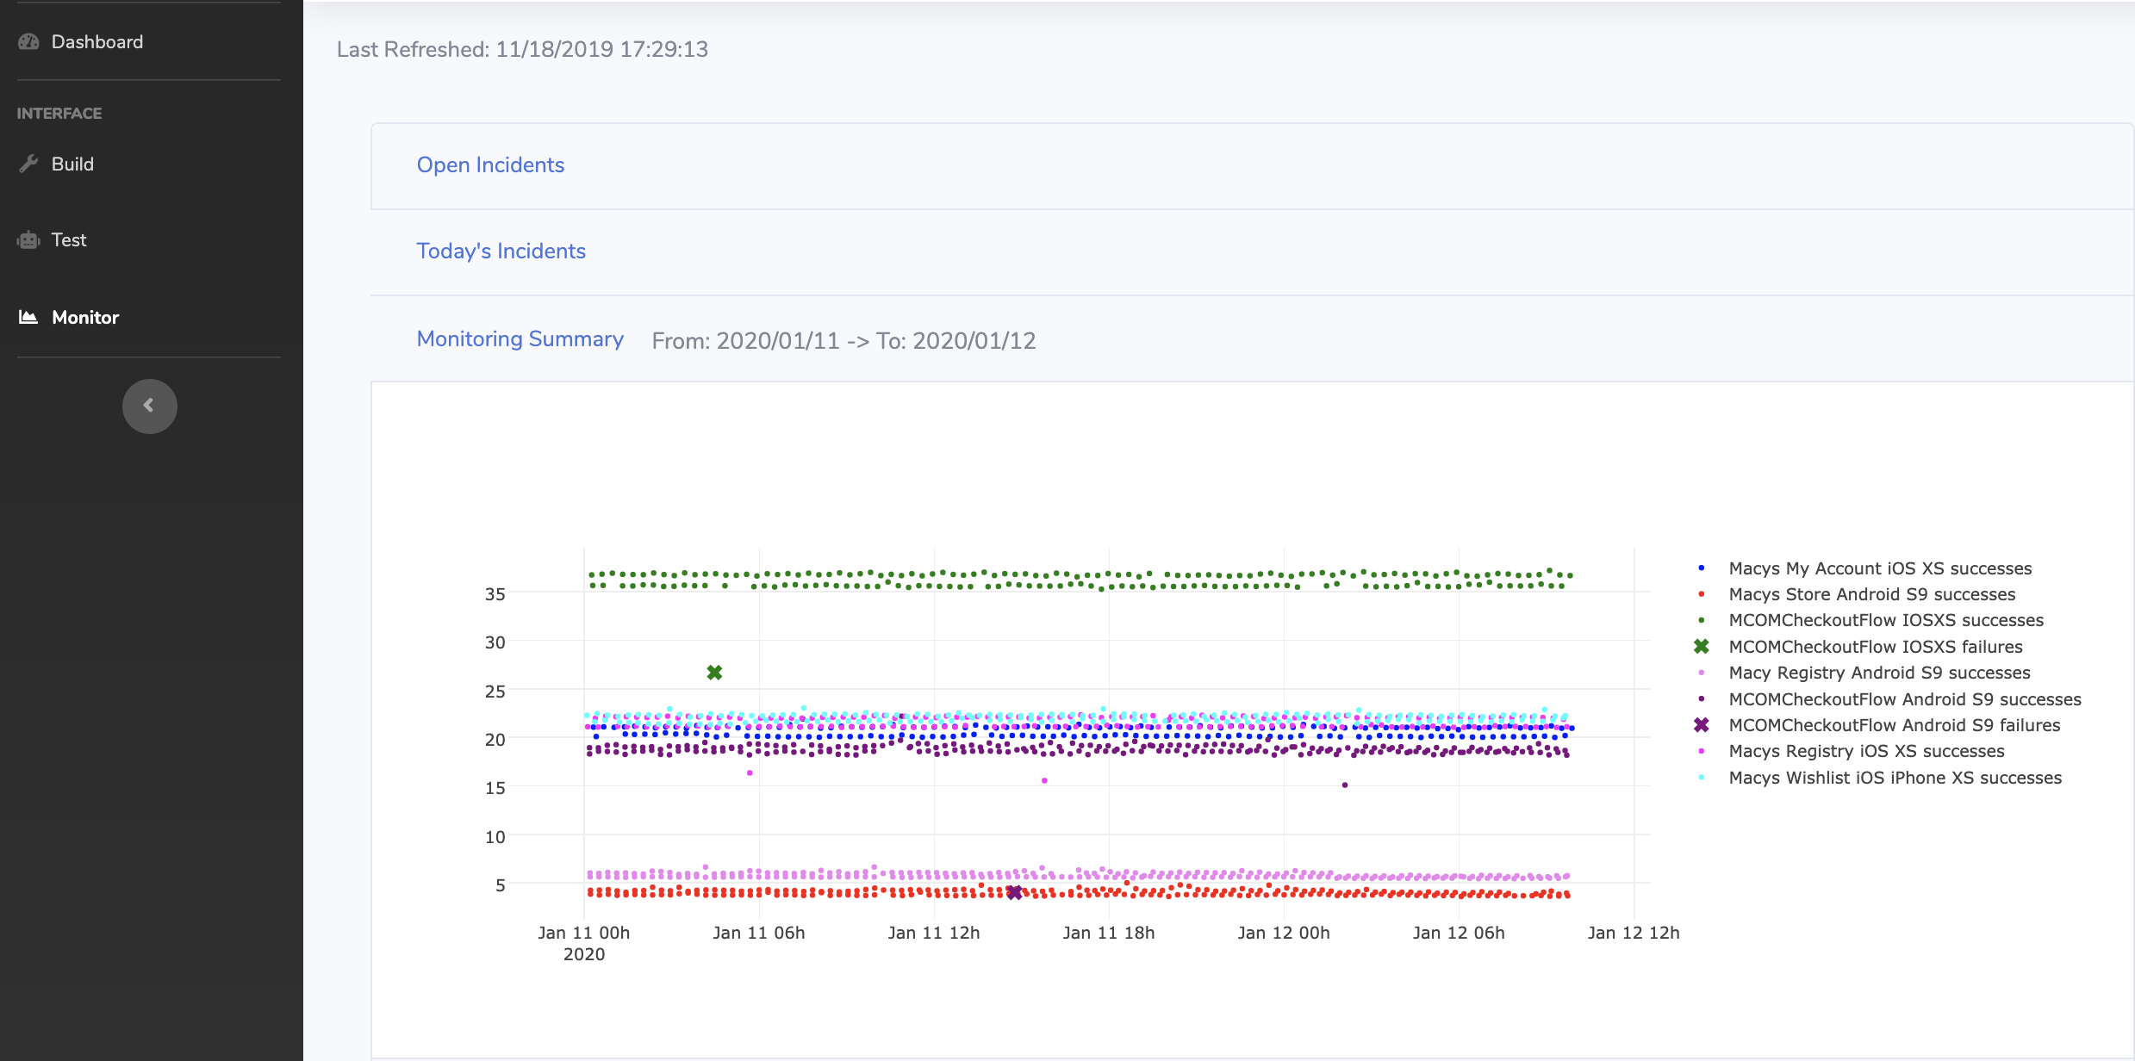Click the purple outlier dot after Jan 12 00h
Screen dimensions: 2135x1061
pyautogui.click(x=1345, y=785)
